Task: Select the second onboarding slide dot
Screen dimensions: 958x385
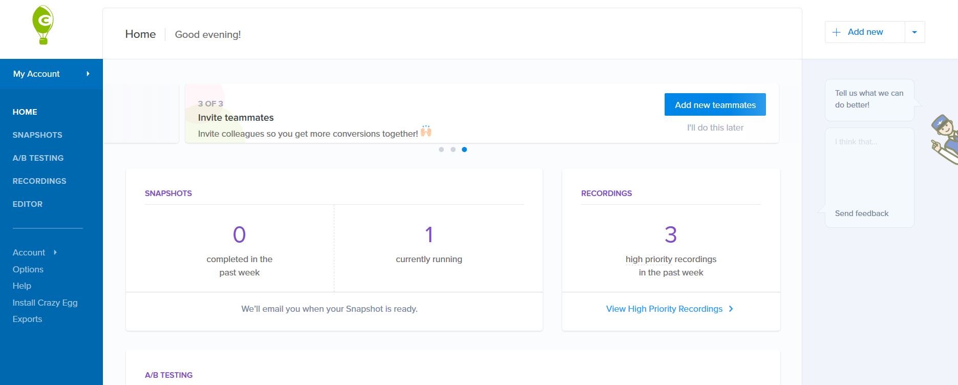Action: [x=453, y=149]
